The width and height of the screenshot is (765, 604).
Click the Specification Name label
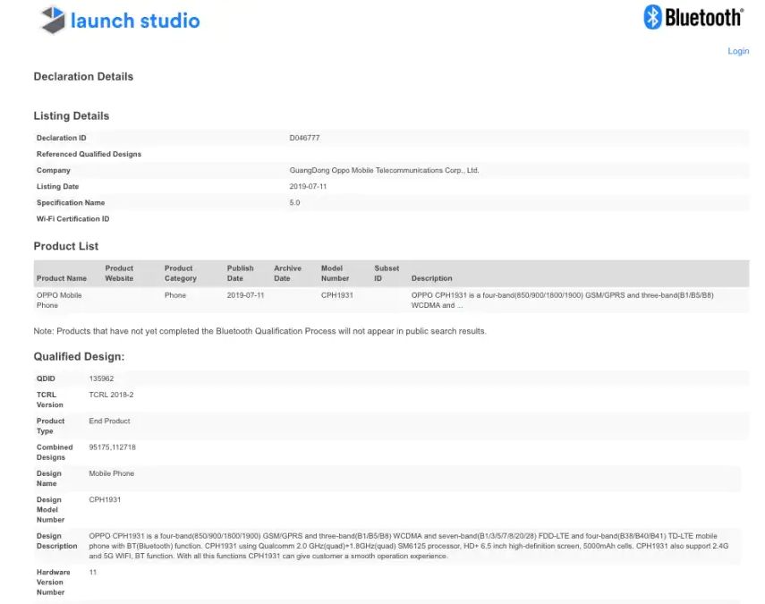pyautogui.click(x=71, y=202)
